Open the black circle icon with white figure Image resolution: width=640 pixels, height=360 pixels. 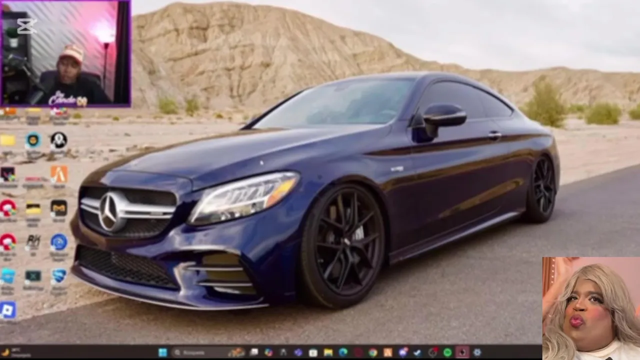[x=58, y=140]
